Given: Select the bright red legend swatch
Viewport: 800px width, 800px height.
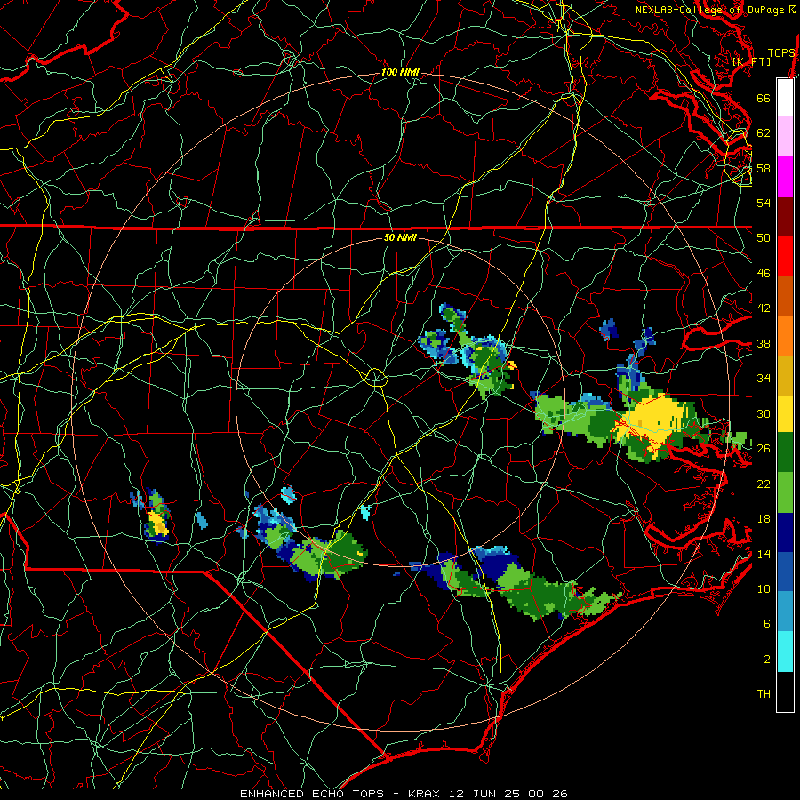Looking at the screenshot, I should tap(785, 256).
